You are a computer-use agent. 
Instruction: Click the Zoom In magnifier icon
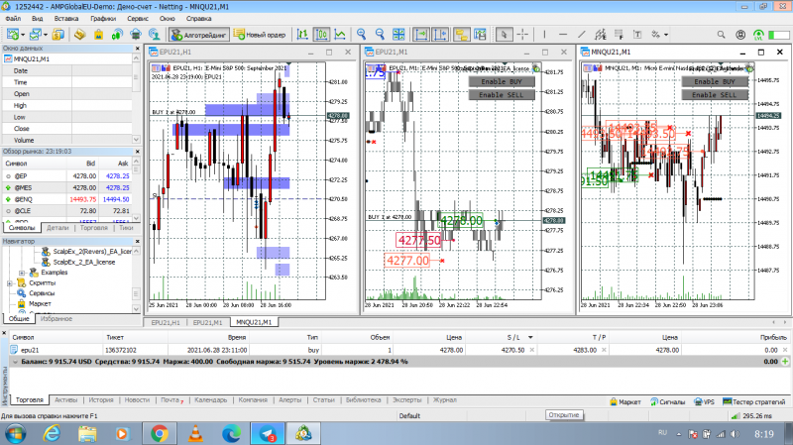click(361, 35)
